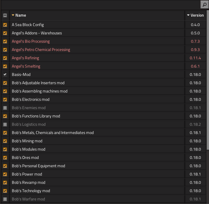This screenshot has width=209, height=204.
Task: Select the Bob's Electronics mod row
Action: 30,100
